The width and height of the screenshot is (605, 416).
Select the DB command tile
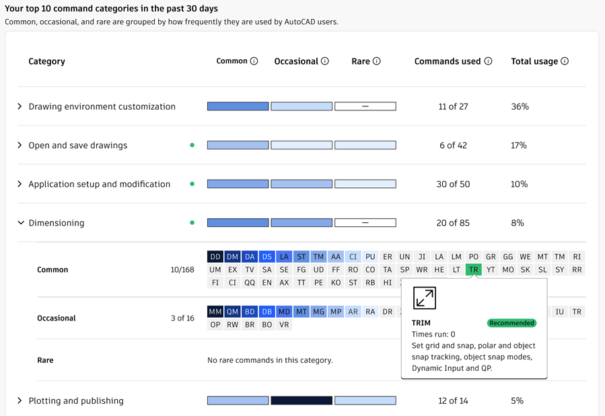pyautogui.click(x=267, y=312)
